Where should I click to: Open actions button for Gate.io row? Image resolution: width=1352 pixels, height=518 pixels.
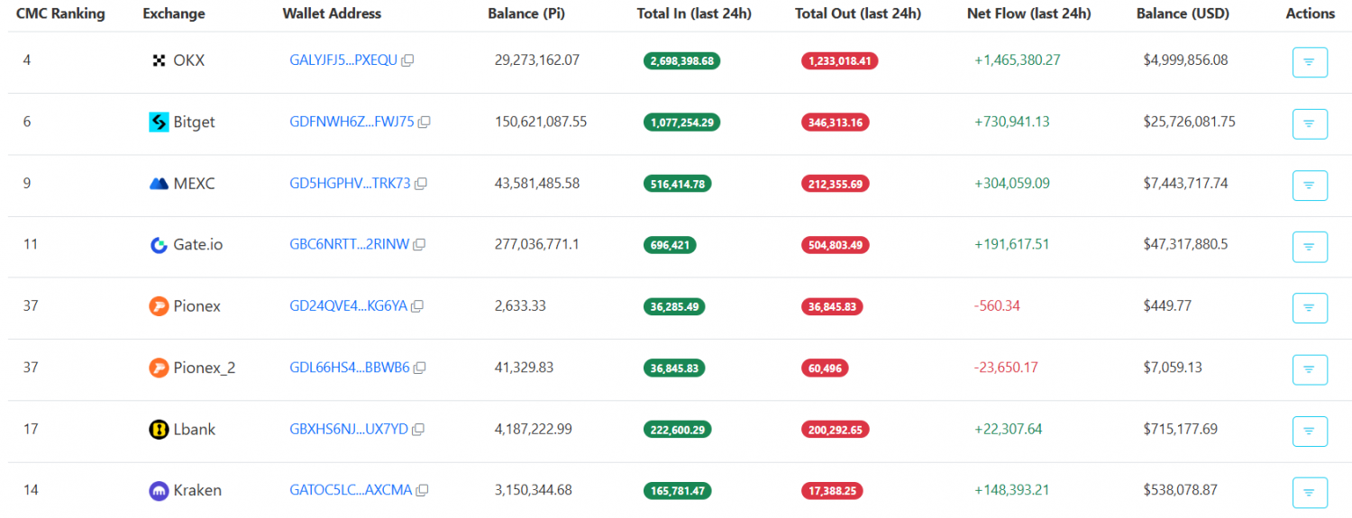1309,246
